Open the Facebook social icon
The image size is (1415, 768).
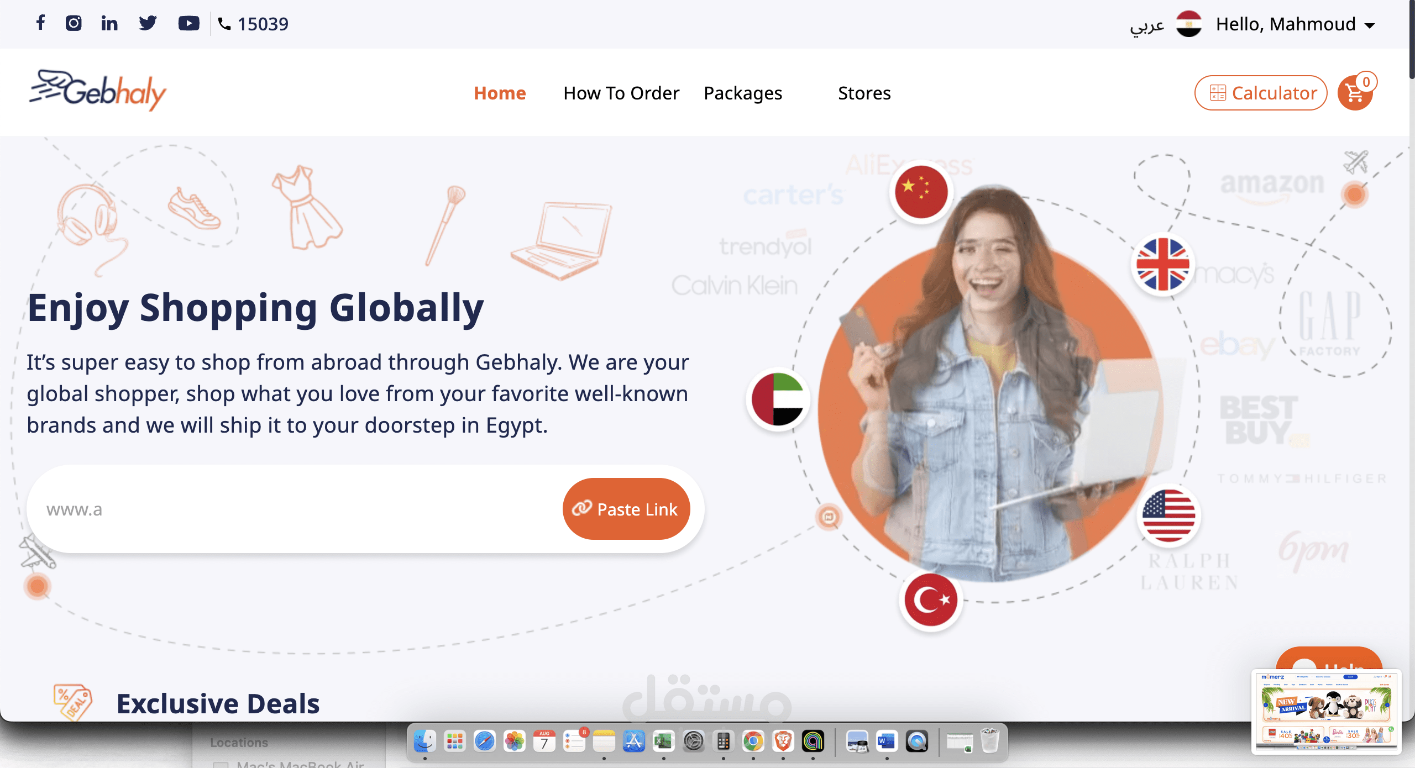click(x=40, y=23)
